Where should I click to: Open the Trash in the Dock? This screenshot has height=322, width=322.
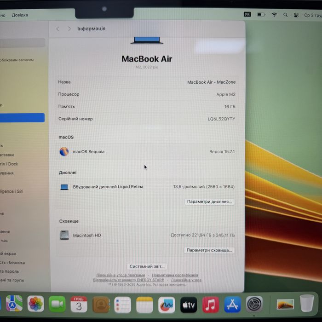pos(307,303)
